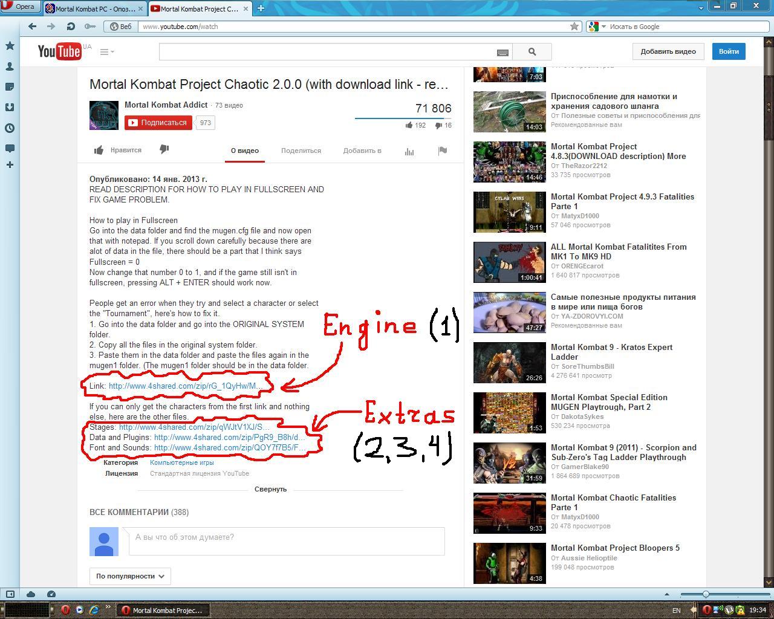The image size is (774, 619).
Task: Open the 'Stages' 4shared link
Action: point(194,427)
